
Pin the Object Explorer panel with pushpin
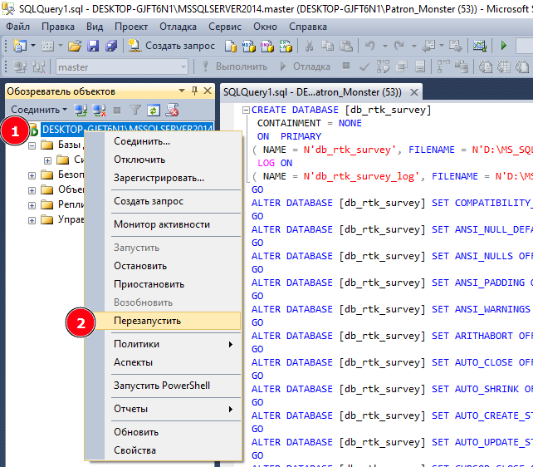[195, 91]
